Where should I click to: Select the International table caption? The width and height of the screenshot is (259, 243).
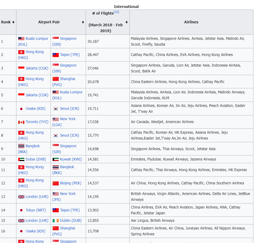(x=126, y=7)
